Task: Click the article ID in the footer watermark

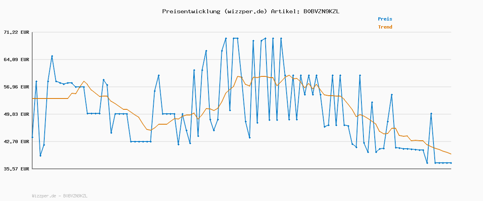Action: click(x=75, y=196)
